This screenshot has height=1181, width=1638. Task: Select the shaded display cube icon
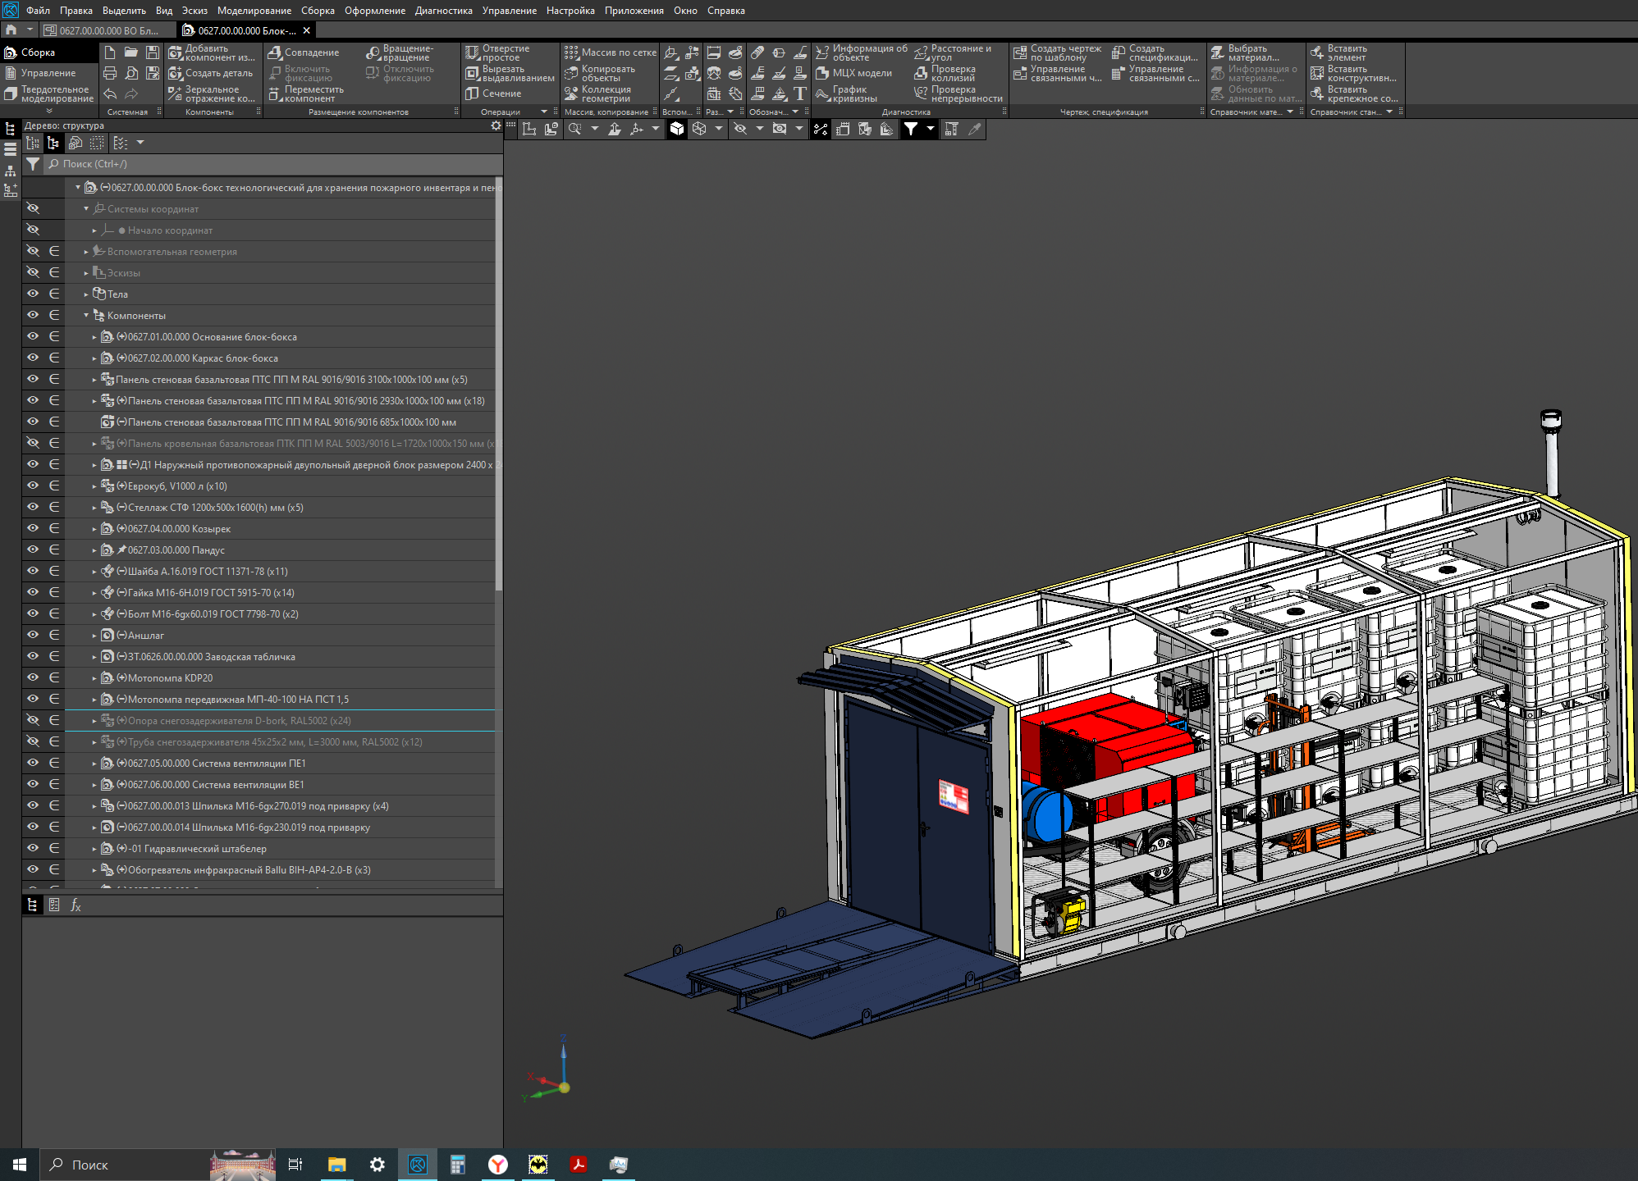click(x=677, y=129)
